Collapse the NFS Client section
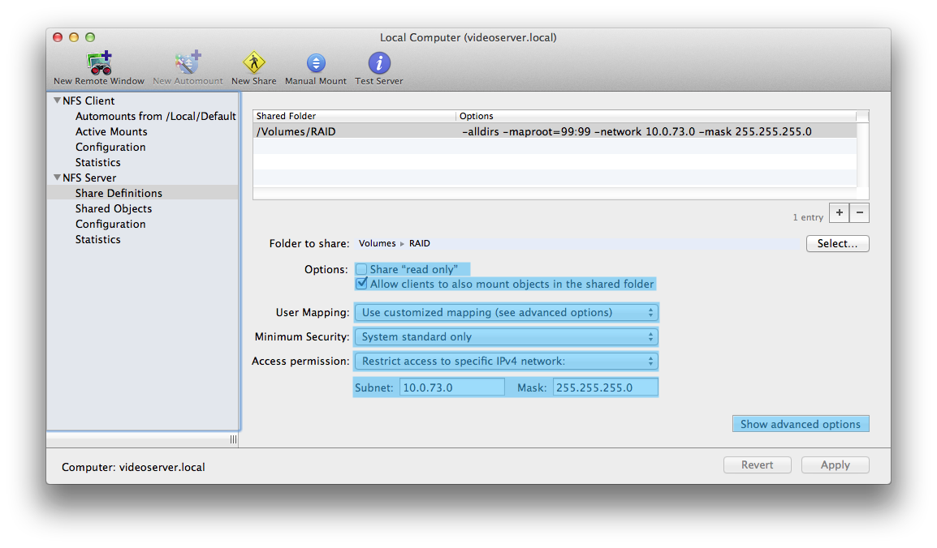937x548 pixels. click(x=58, y=101)
